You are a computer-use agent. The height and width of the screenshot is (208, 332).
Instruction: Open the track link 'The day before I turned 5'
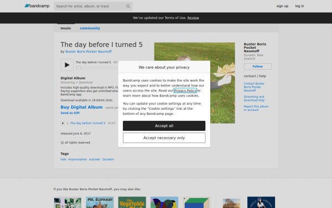(87, 123)
